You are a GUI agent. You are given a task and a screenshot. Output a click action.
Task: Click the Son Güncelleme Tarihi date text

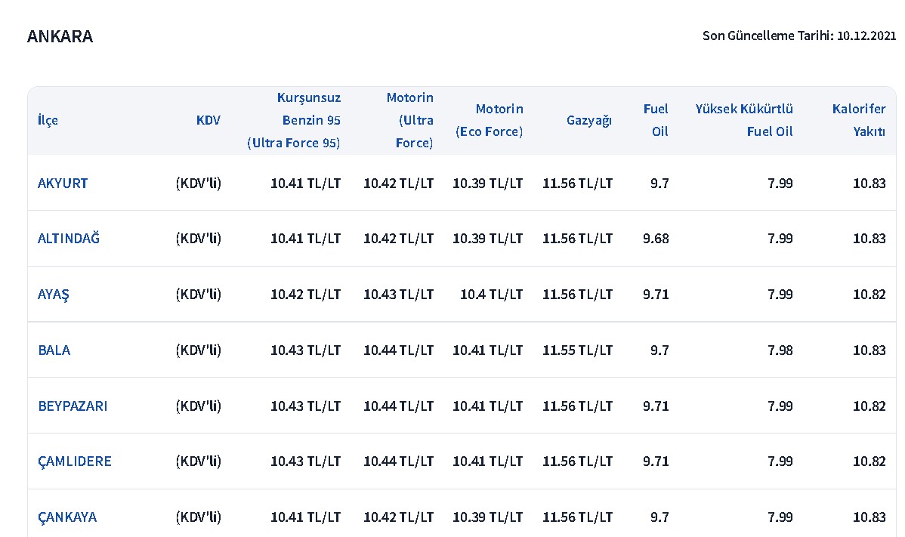click(798, 35)
